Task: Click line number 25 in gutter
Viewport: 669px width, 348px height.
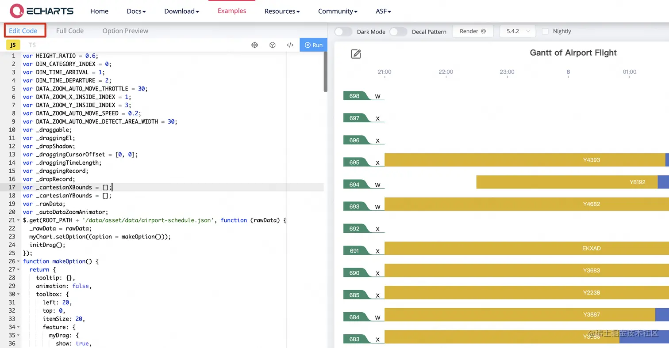Action: coord(12,253)
